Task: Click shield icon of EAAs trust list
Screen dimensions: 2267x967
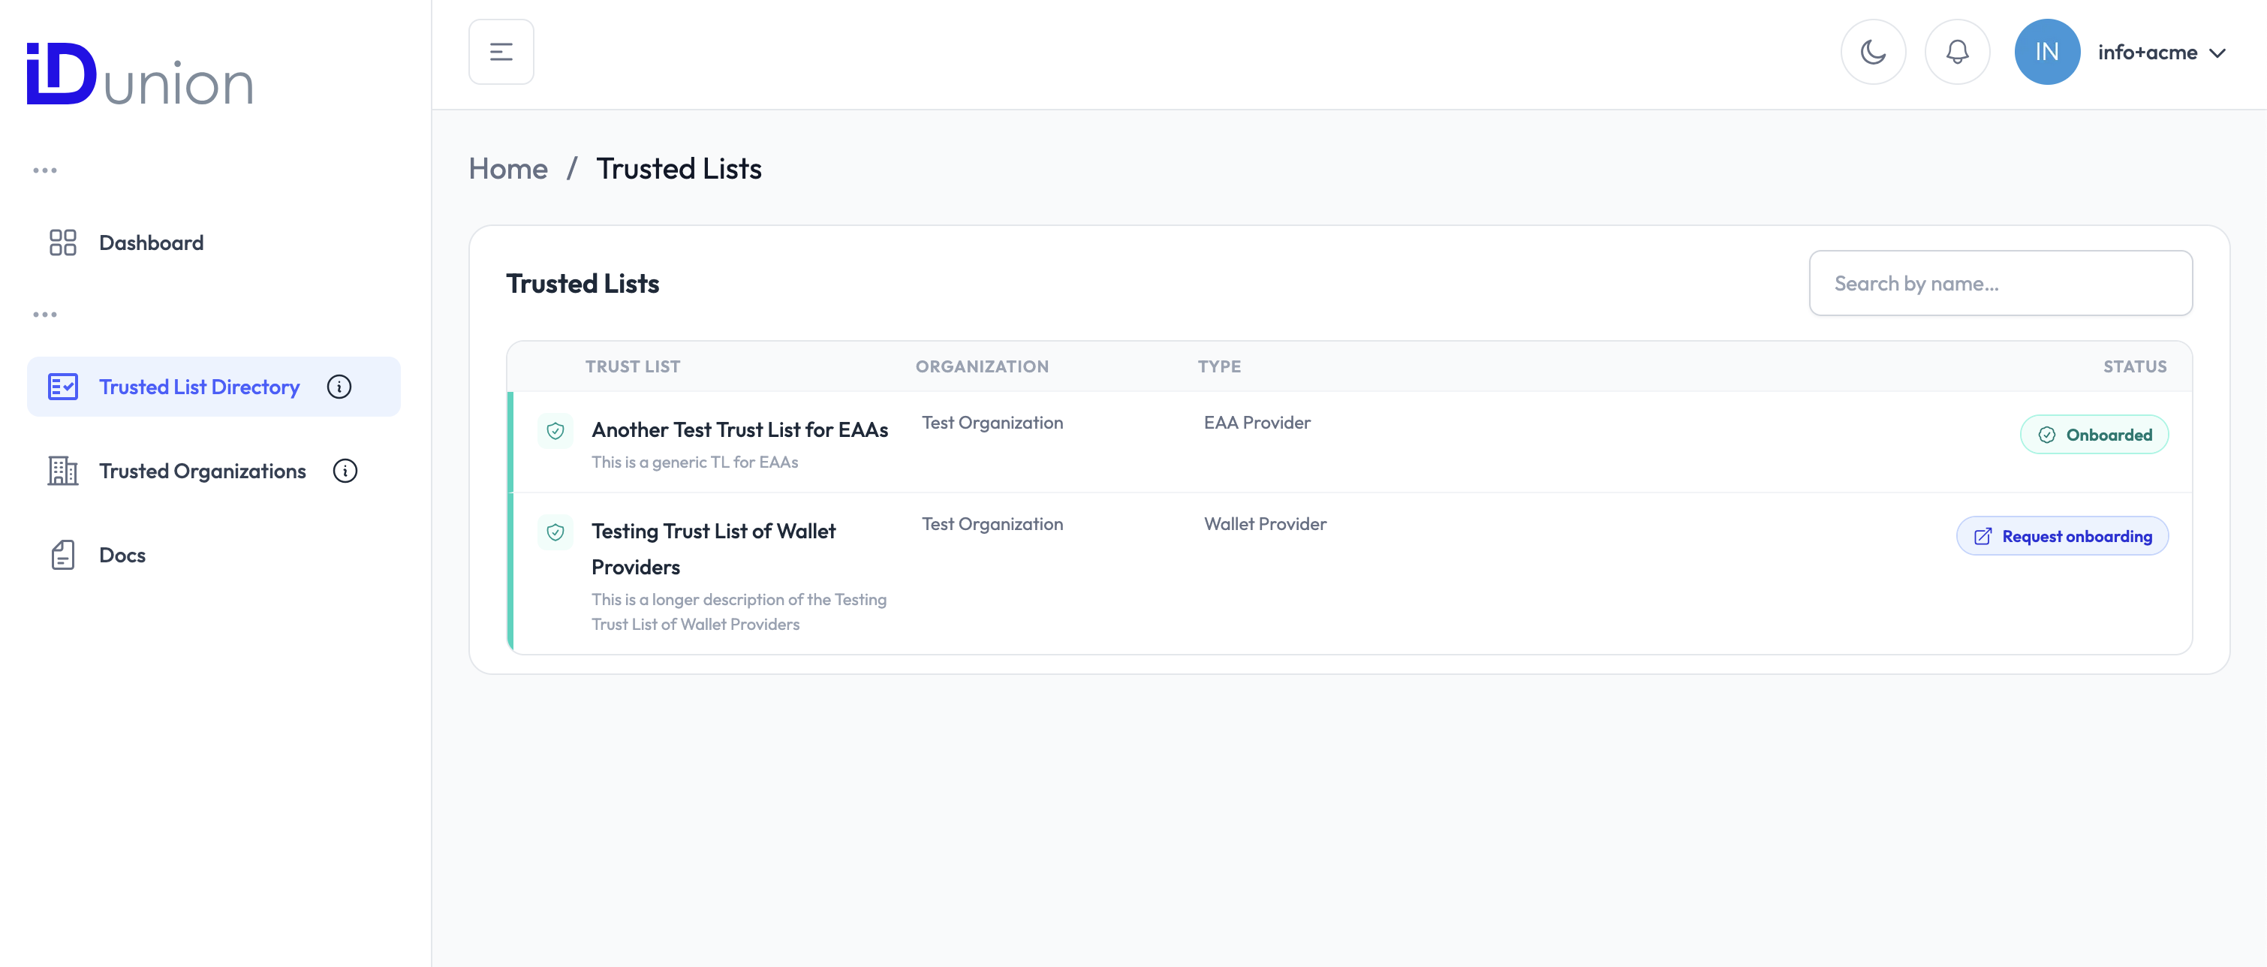Action: pos(555,431)
